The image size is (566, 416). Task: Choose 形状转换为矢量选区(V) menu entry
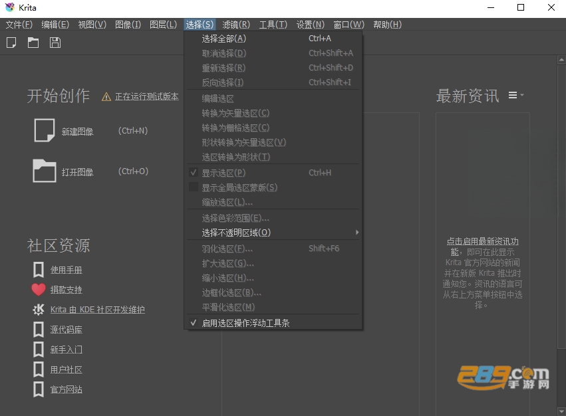[273, 142]
